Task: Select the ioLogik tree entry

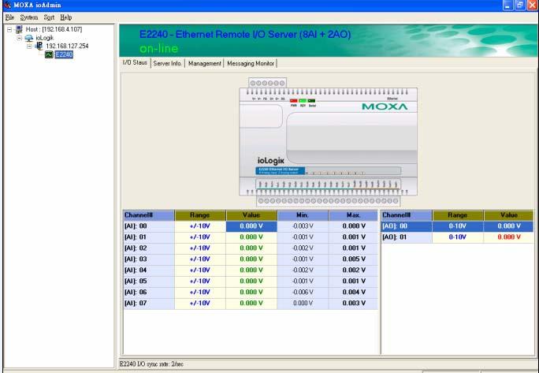Action: click(45, 38)
